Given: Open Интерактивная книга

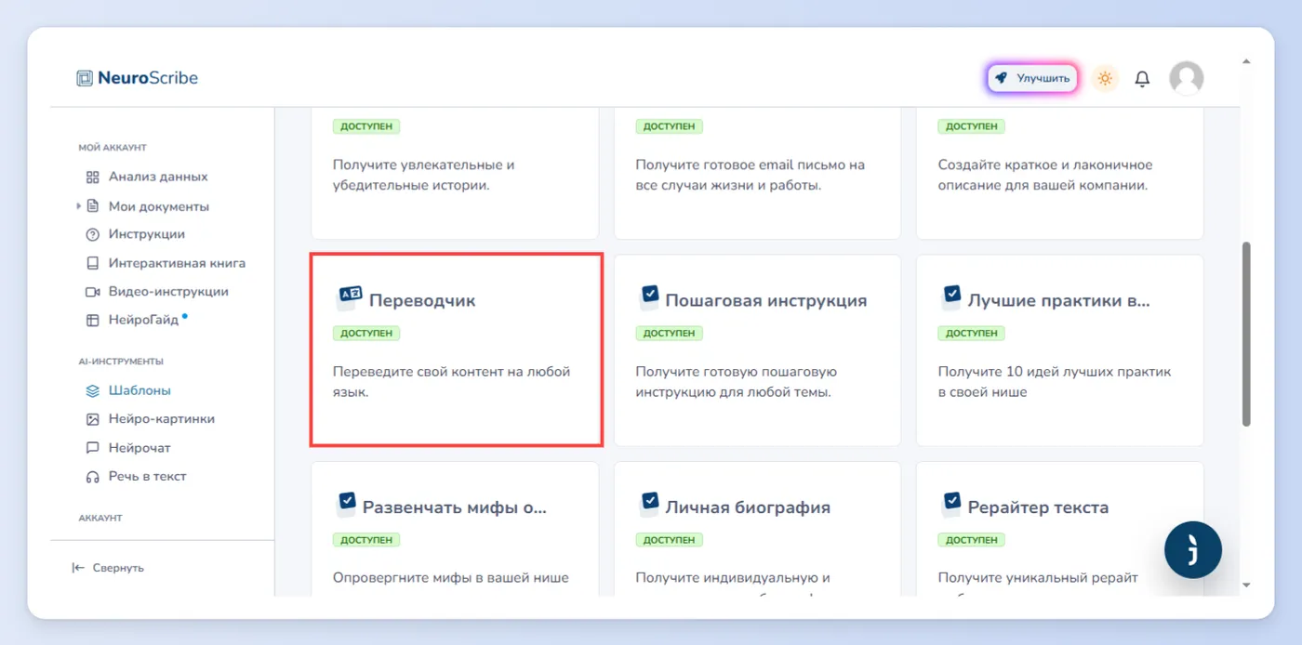Looking at the screenshot, I should click(x=177, y=263).
